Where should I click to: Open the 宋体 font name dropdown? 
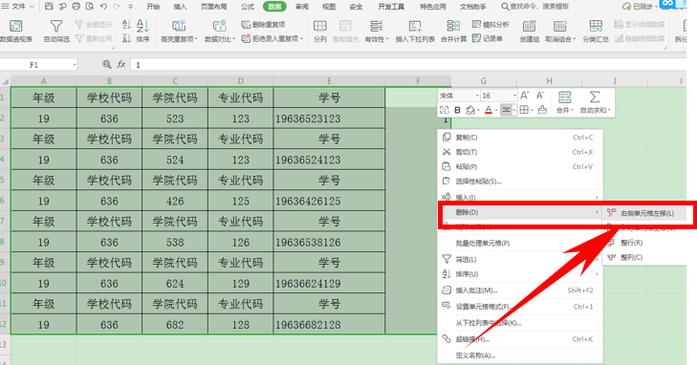tap(477, 96)
